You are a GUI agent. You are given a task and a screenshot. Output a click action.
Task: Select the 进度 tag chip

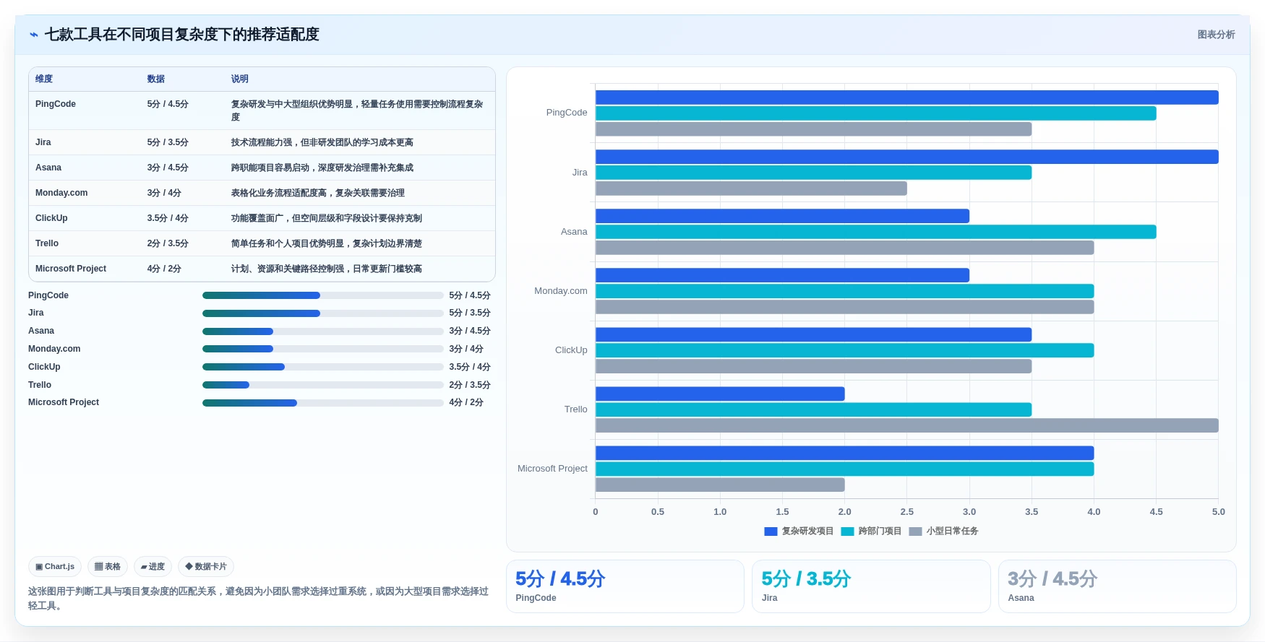point(153,567)
